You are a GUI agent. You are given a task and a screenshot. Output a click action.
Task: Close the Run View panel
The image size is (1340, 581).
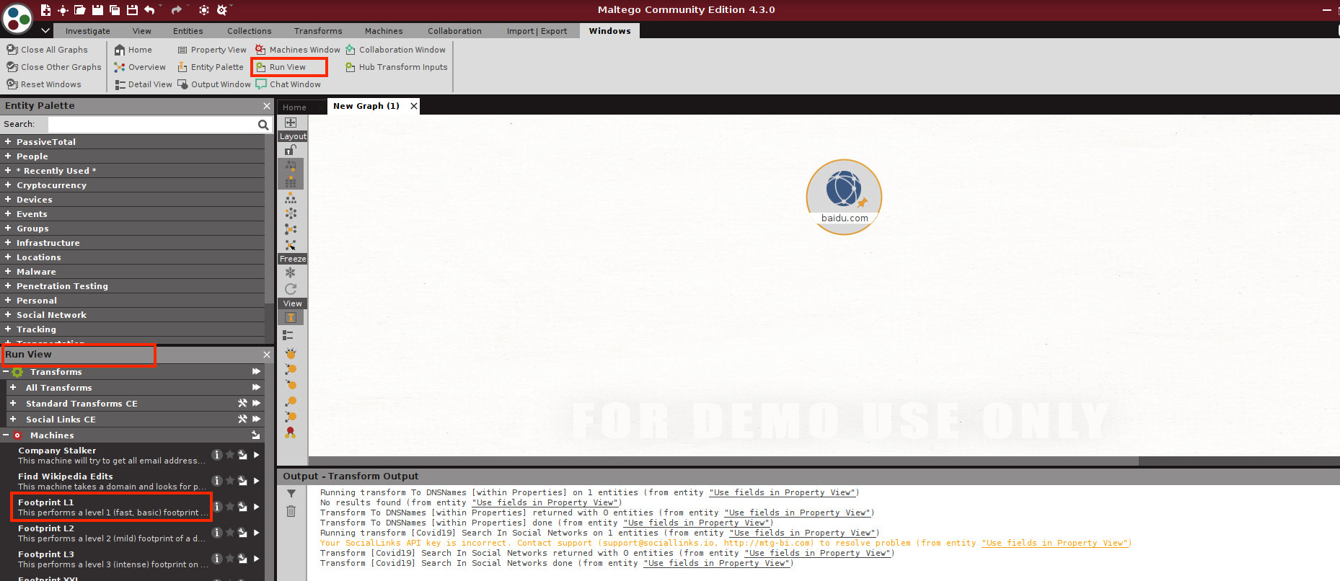click(267, 355)
